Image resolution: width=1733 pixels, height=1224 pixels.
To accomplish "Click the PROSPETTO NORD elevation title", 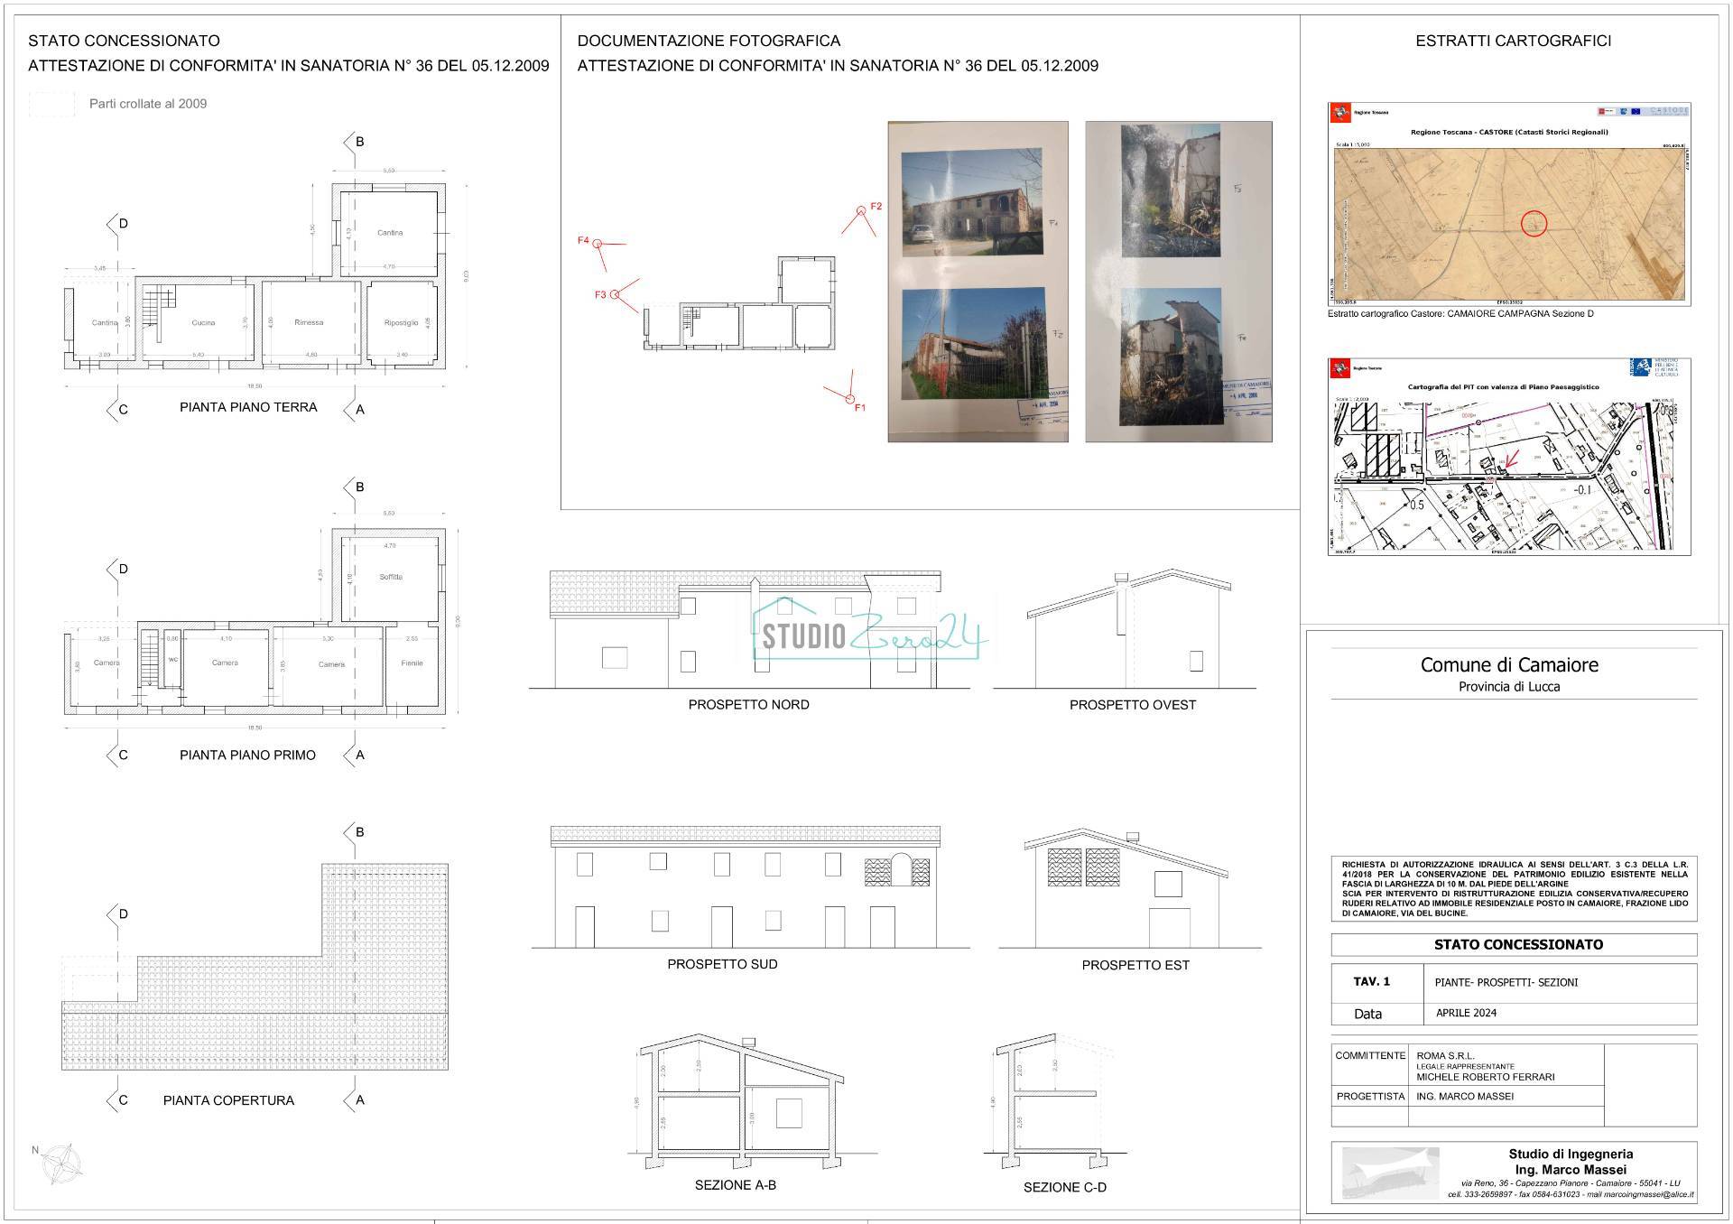I will 748,705.
